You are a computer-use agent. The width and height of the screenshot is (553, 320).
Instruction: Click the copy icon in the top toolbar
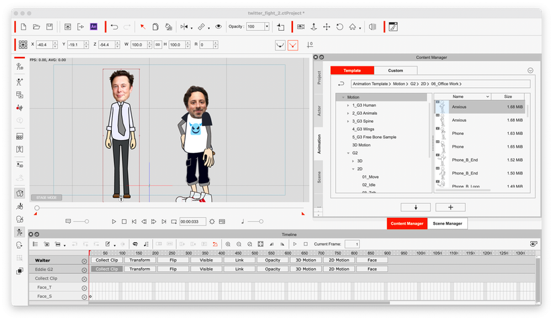(x=156, y=27)
